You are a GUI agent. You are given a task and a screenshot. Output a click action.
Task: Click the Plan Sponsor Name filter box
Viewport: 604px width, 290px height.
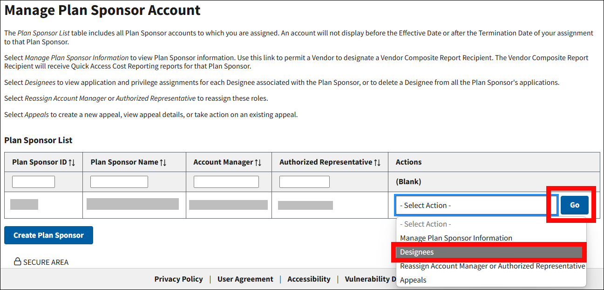pyautogui.click(x=119, y=182)
